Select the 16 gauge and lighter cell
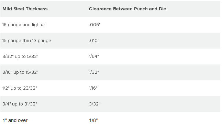This screenshot has width=222, height=132. 24,25
